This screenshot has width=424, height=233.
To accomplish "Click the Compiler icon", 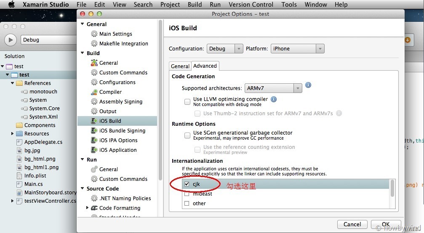I will pyautogui.click(x=94, y=92).
